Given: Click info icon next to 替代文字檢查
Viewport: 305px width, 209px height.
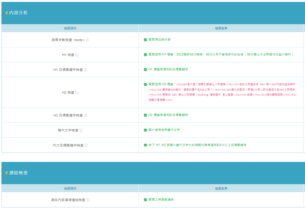Looking at the screenshot, I should pyautogui.click(x=81, y=130).
